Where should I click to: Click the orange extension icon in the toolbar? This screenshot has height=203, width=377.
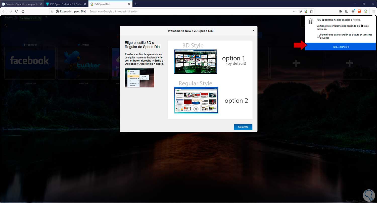(359, 11)
